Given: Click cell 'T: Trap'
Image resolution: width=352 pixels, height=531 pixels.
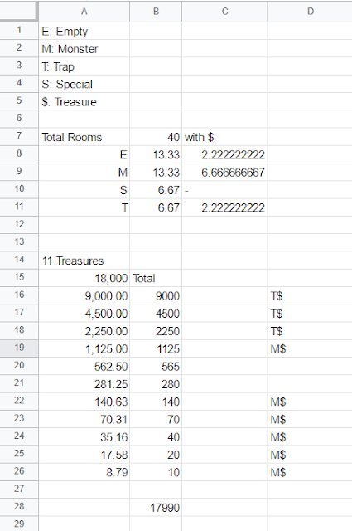Looking at the screenshot, I should 84,66.
